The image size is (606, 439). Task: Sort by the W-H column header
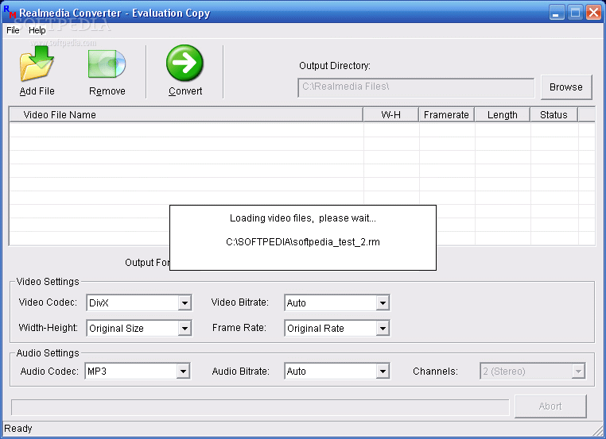click(391, 115)
